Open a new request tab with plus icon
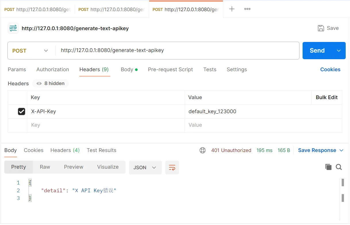This screenshot has height=225, width=350. [232, 9]
